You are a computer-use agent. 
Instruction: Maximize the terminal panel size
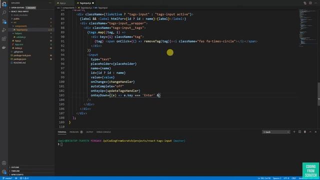tap(310, 132)
